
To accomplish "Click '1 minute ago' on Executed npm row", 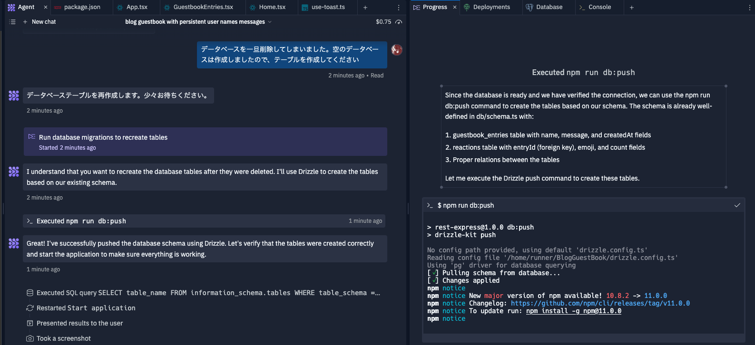I will click(x=365, y=221).
